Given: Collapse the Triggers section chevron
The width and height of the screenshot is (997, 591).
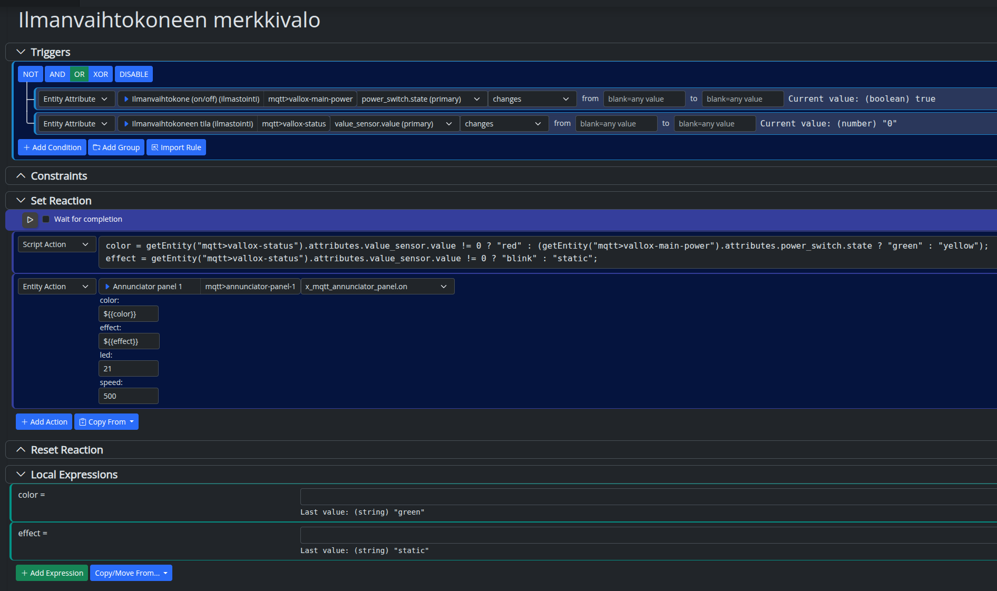Looking at the screenshot, I should pyautogui.click(x=21, y=52).
